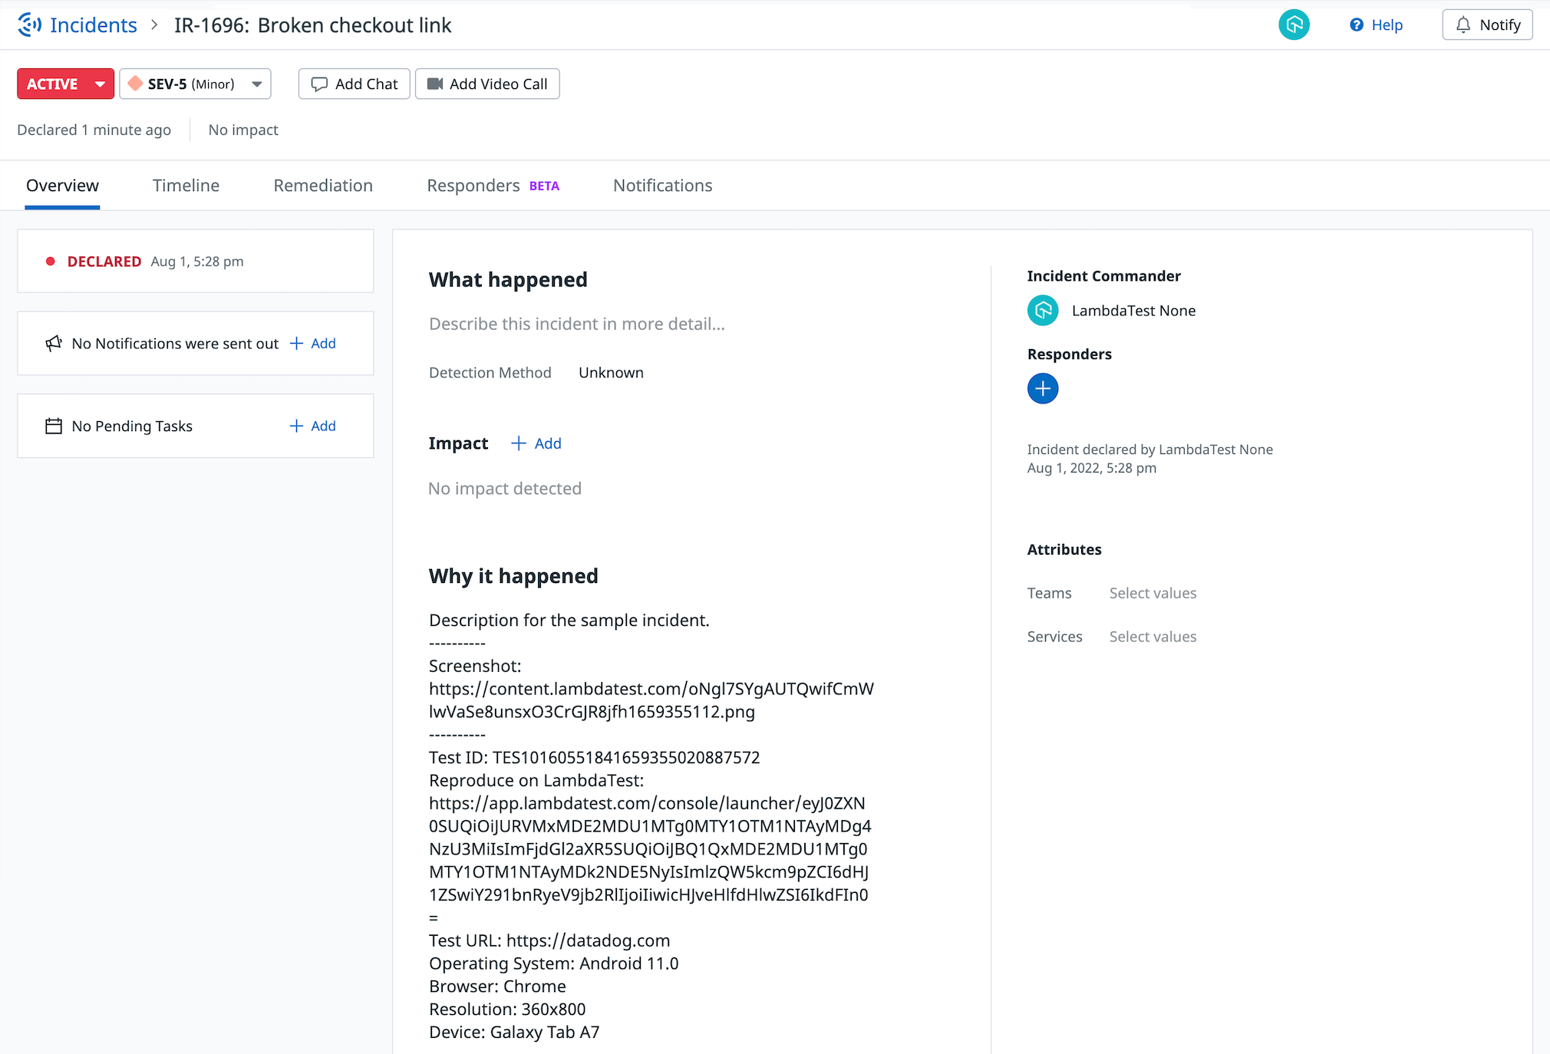Click the Incident Commander avatar icon
This screenshot has height=1054, width=1550.
click(x=1042, y=310)
